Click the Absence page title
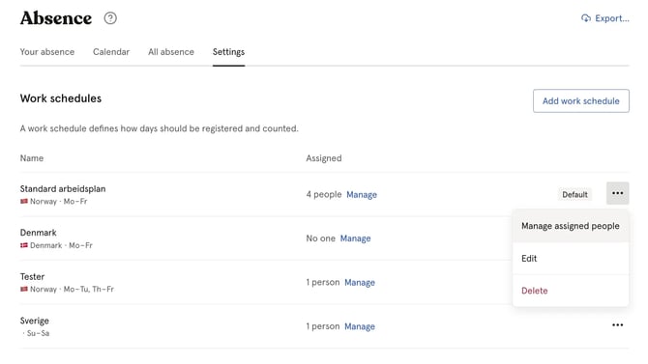Image resolution: width=648 pixels, height=364 pixels. [x=56, y=18]
